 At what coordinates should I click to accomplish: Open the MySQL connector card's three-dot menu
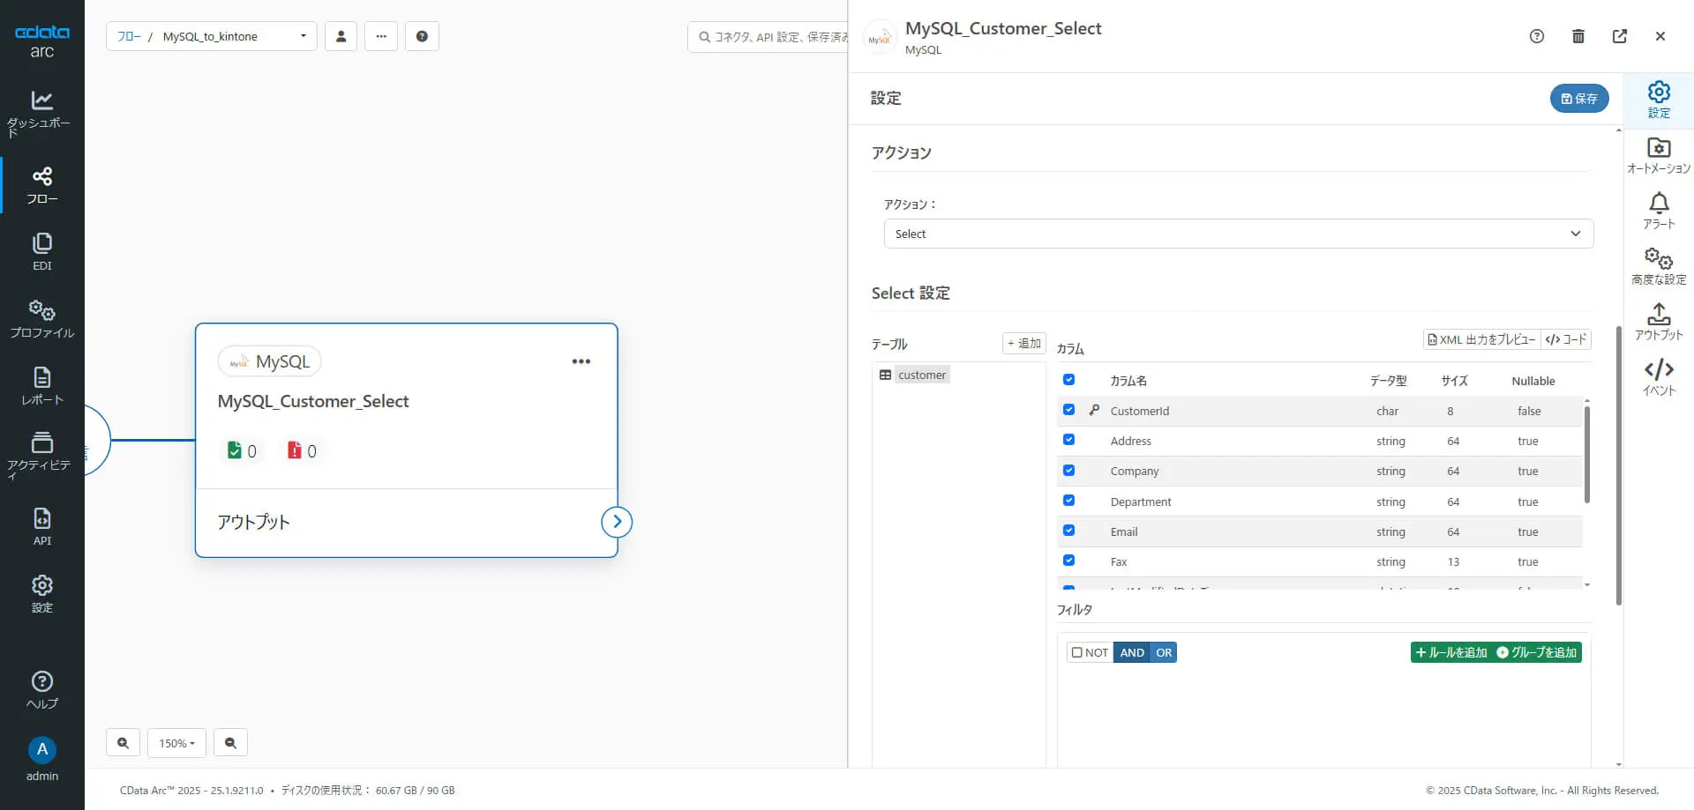pyautogui.click(x=581, y=361)
